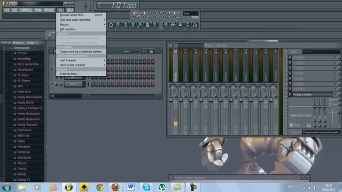Select Sytrus in the browser
The image size is (342, 192).
pos(22,169)
